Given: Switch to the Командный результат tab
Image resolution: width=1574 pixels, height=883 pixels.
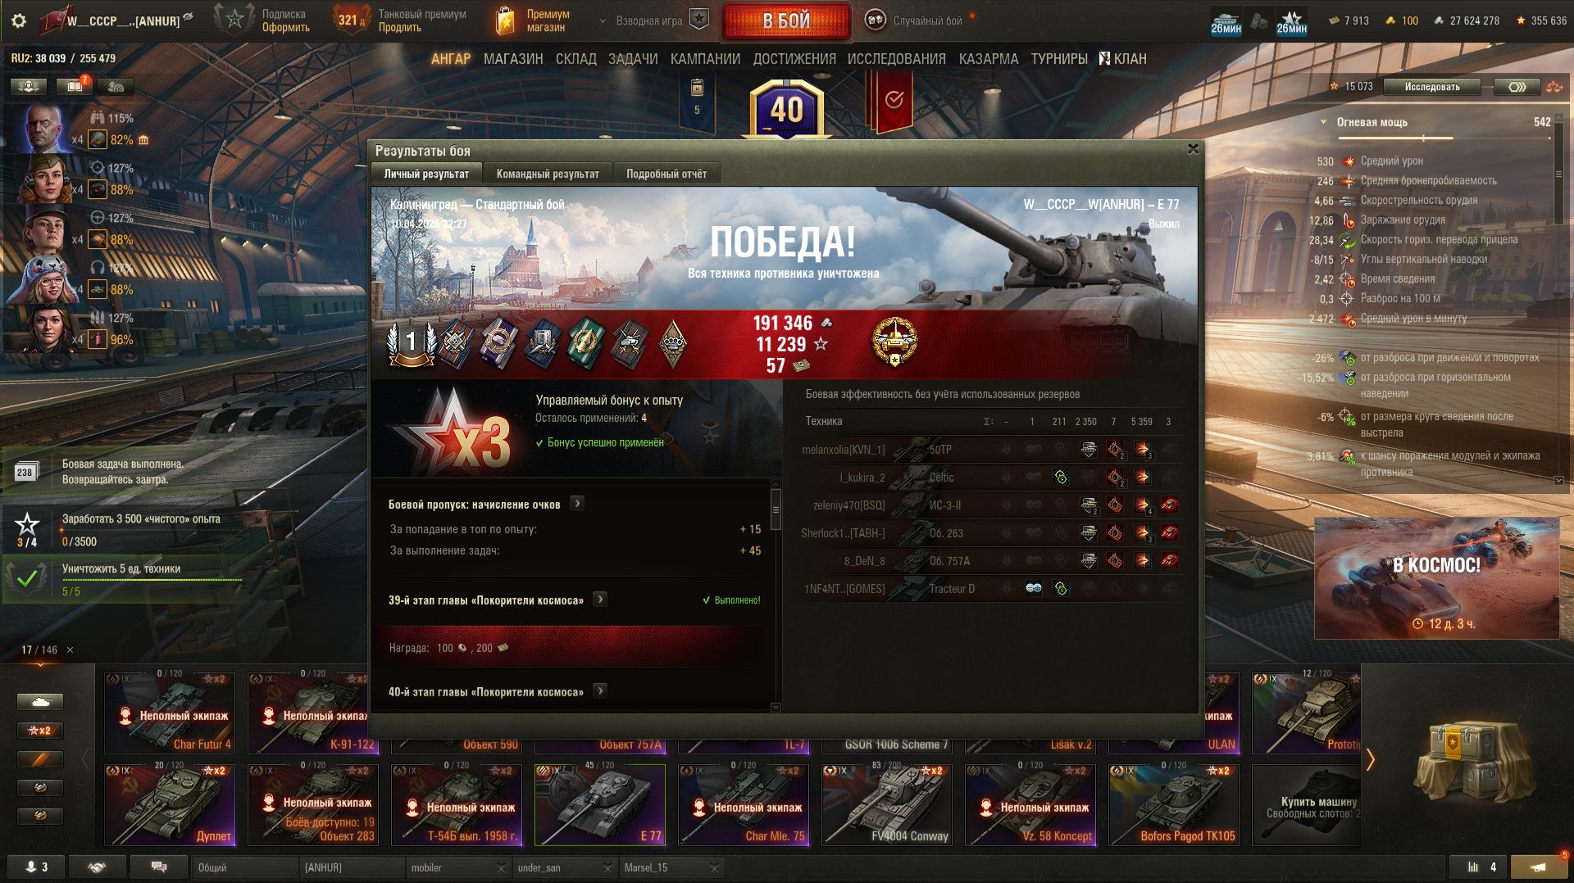Looking at the screenshot, I should 548,174.
